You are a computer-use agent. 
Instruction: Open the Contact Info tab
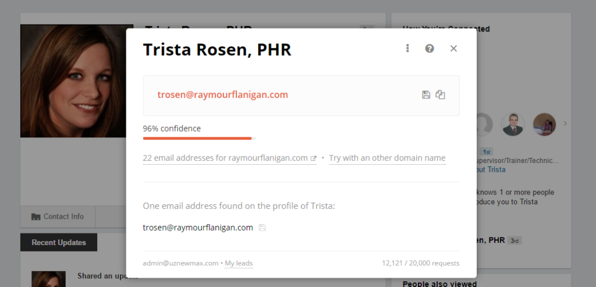click(x=58, y=217)
